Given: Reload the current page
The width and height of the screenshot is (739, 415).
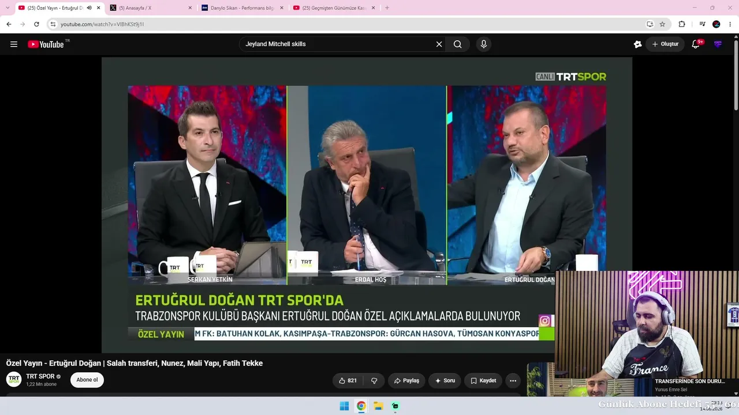Looking at the screenshot, I should [36, 24].
